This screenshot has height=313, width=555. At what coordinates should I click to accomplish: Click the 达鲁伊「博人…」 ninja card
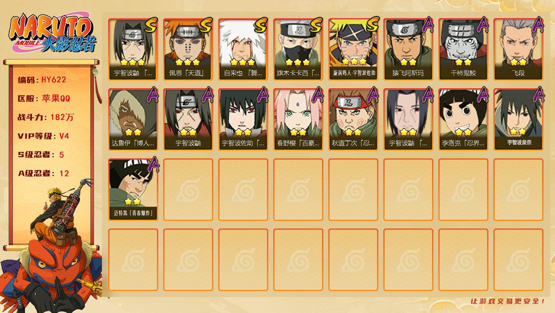tap(133, 120)
